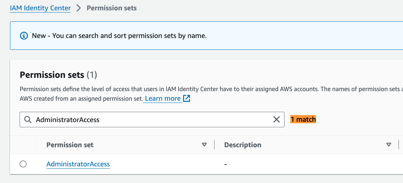Click the 1 match result label

point(303,119)
